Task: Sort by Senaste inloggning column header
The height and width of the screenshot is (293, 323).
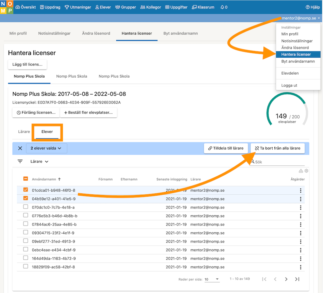Action: (172, 179)
